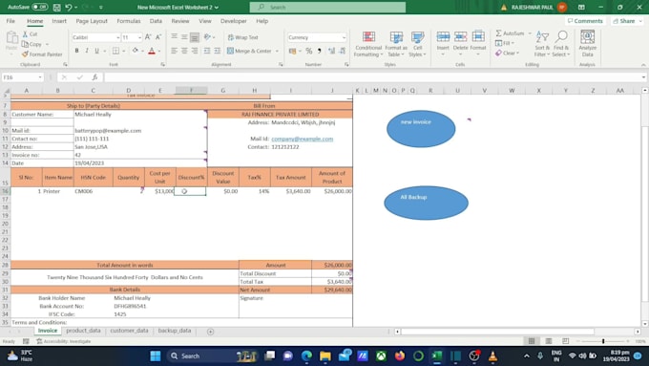Expand the Currency number format dropdown

point(344,37)
